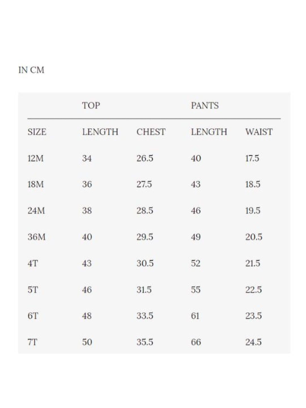This screenshot has height=408, width=306.
Task: Select the 36M size row label
Action: click(x=36, y=237)
